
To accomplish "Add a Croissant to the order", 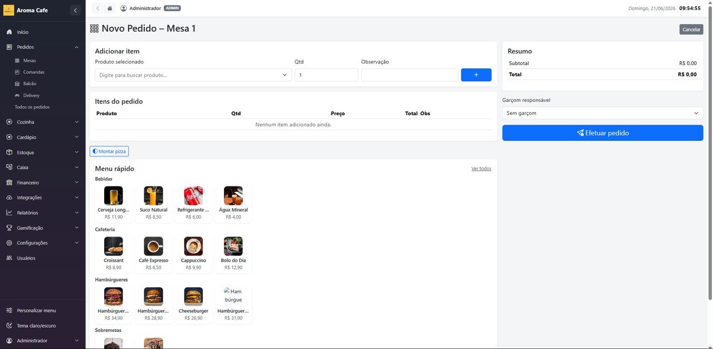I will (x=114, y=254).
